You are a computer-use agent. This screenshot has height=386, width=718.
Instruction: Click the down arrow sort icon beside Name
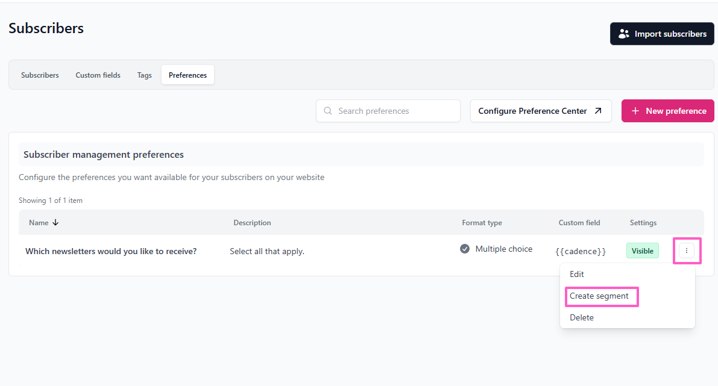click(x=55, y=223)
